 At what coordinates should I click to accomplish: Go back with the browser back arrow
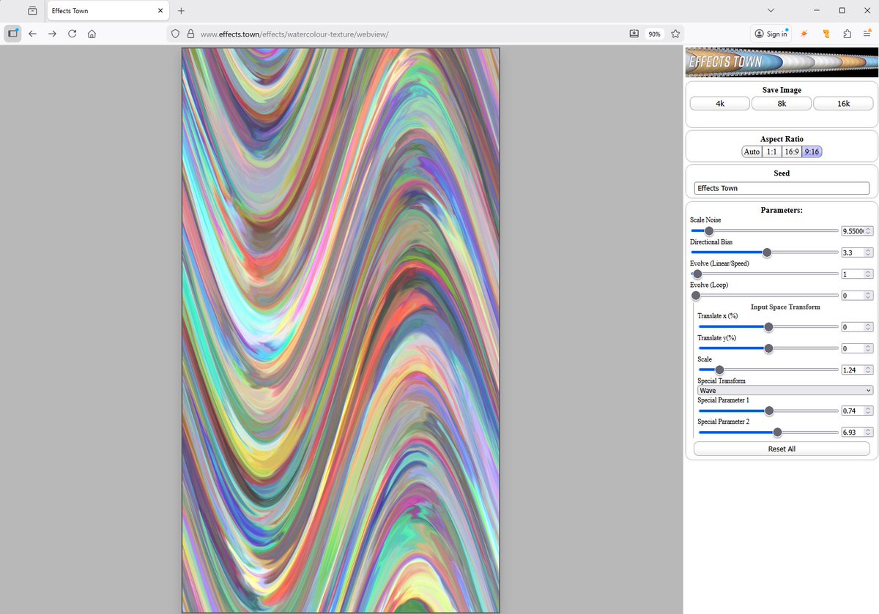(32, 34)
